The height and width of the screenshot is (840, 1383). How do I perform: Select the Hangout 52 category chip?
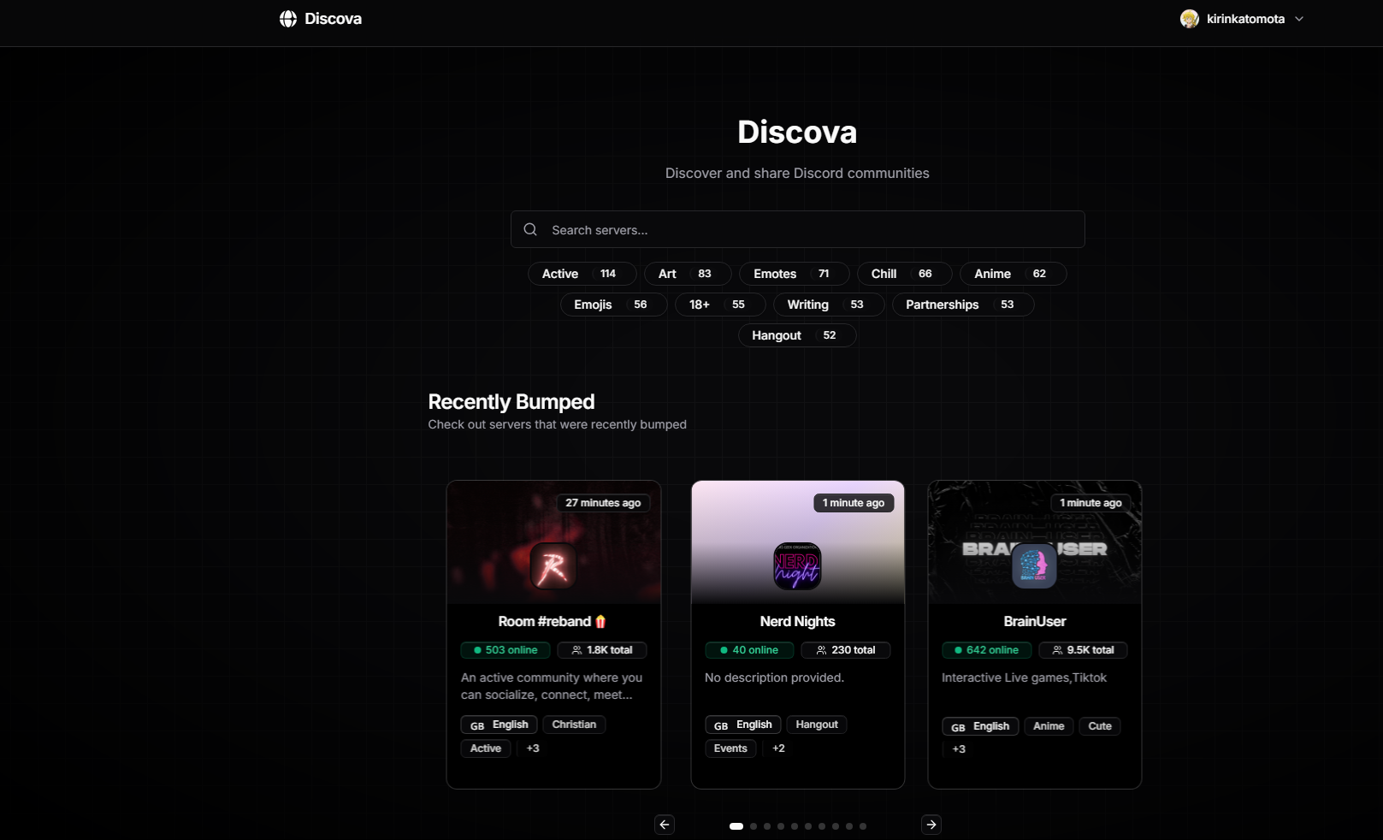coord(797,335)
